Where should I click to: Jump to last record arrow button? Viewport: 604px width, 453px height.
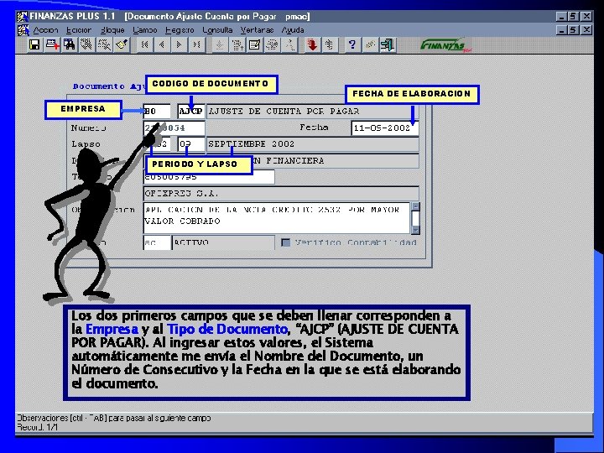(x=196, y=45)
